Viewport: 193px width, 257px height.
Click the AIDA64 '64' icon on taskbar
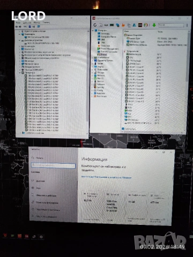(27, 236)
